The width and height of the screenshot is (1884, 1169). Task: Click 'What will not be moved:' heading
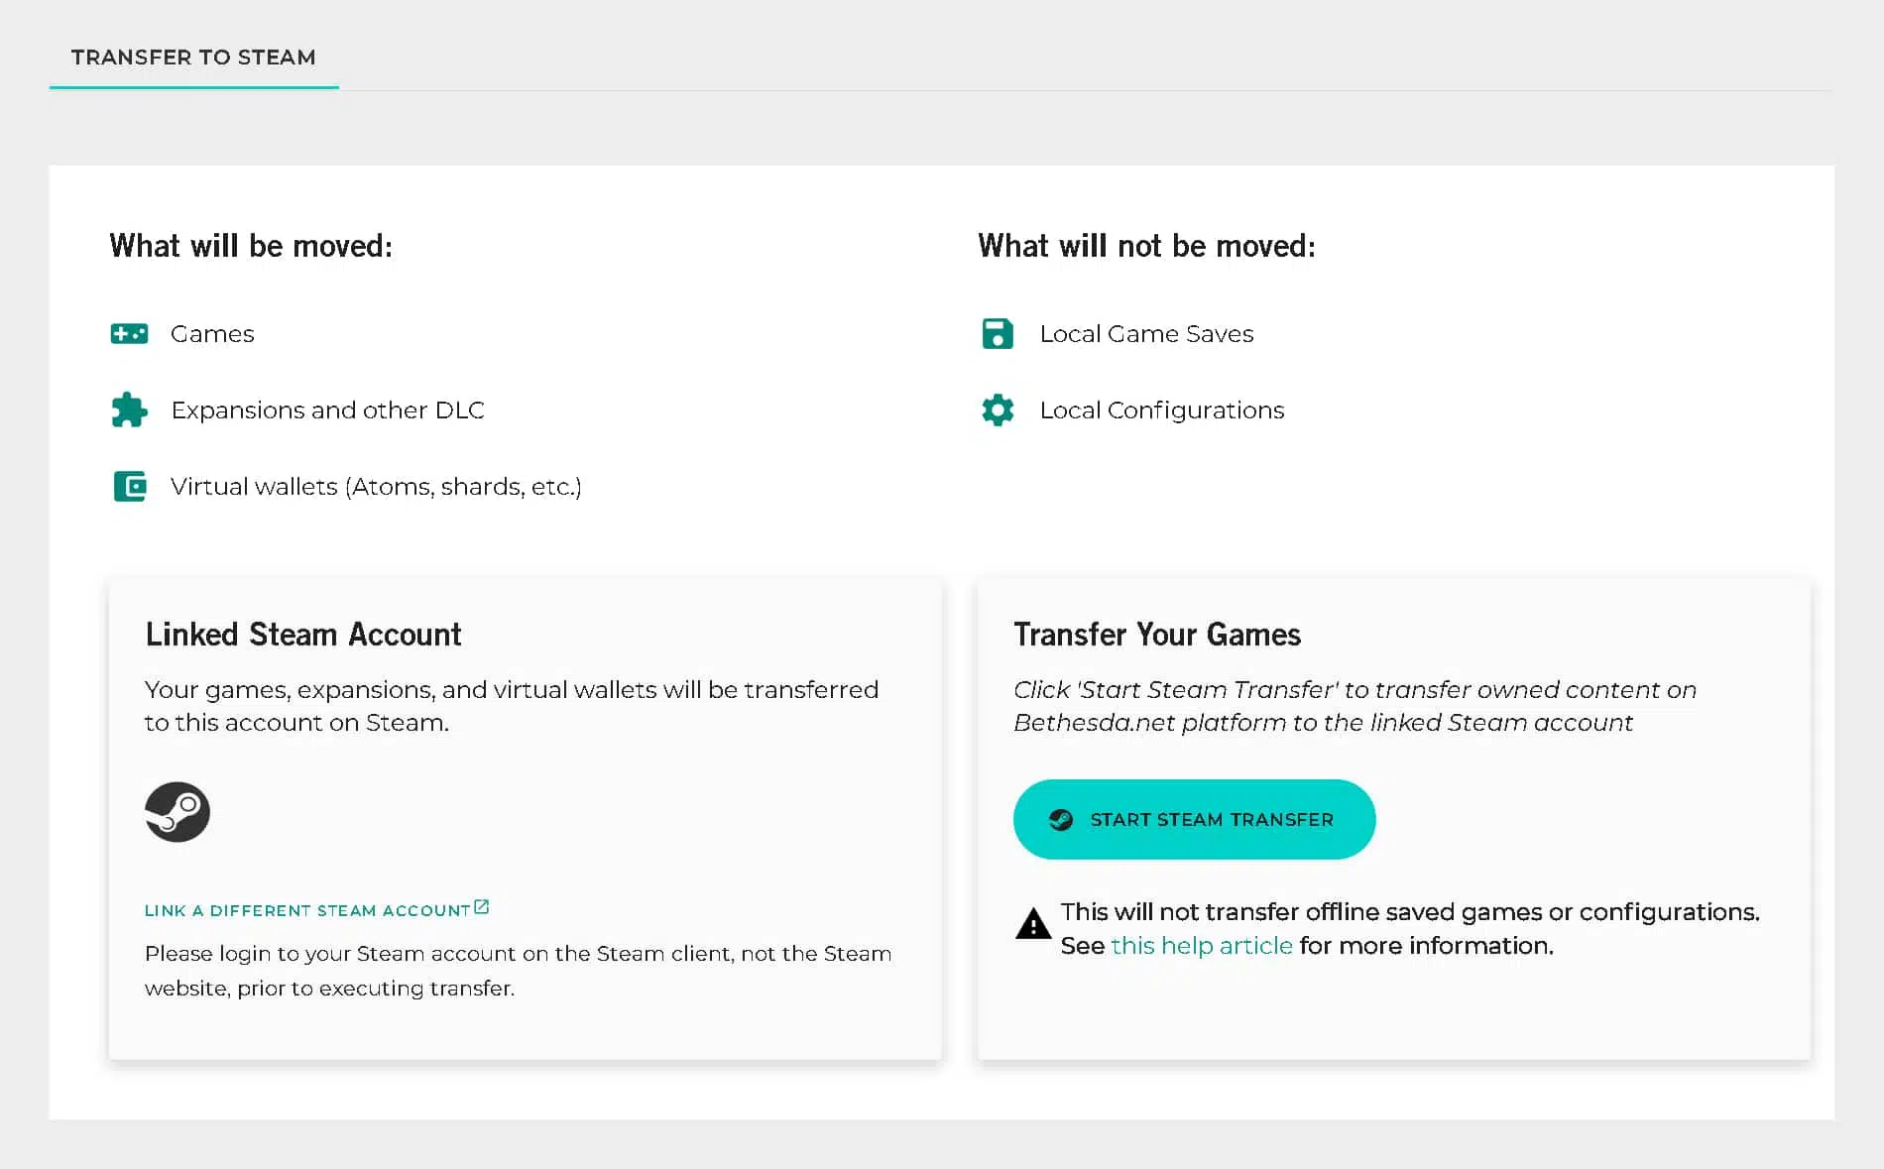(x=1146, y=246)
